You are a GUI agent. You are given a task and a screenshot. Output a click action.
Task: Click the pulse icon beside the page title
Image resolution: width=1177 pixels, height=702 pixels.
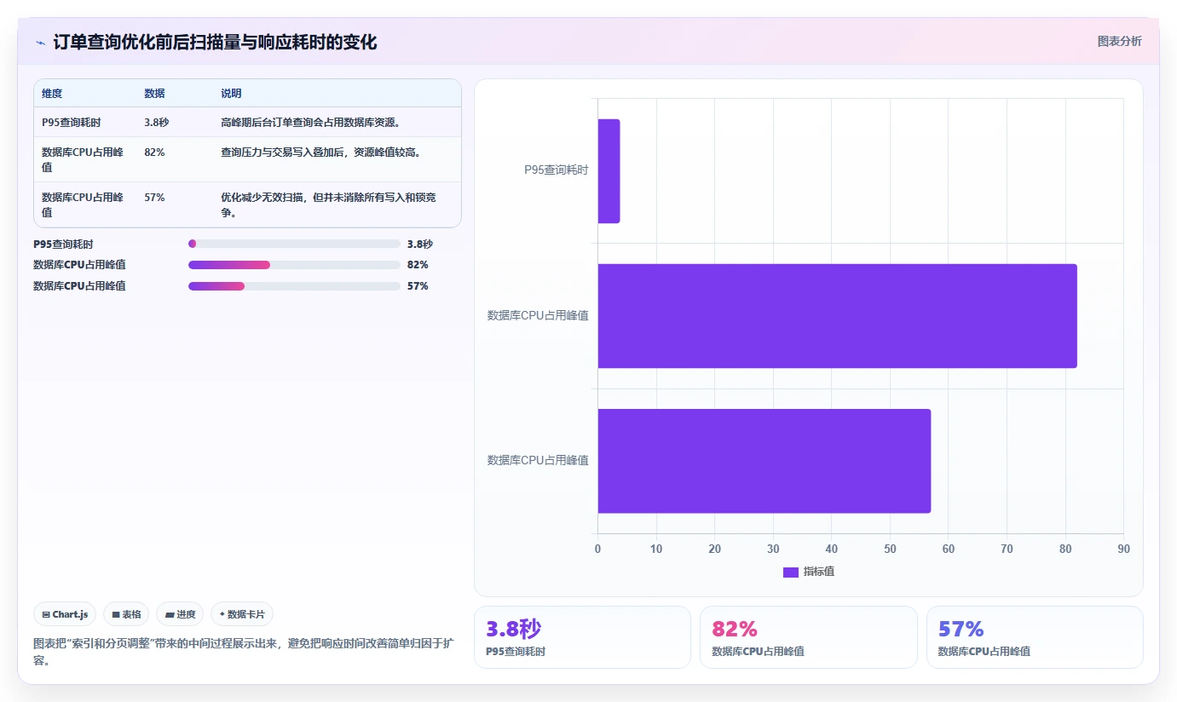coord(40,43)
